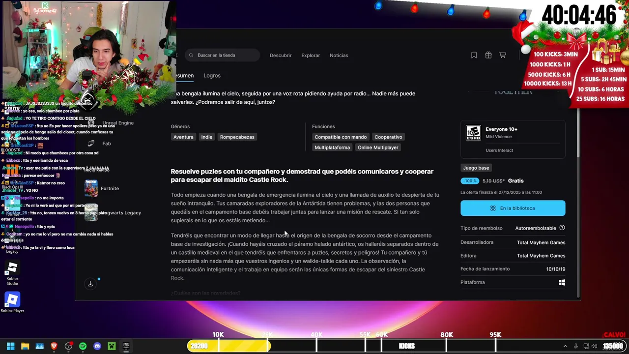This screenshot has width=629, height=354.
Task: Click the refund type help icon
Action: 562,228
